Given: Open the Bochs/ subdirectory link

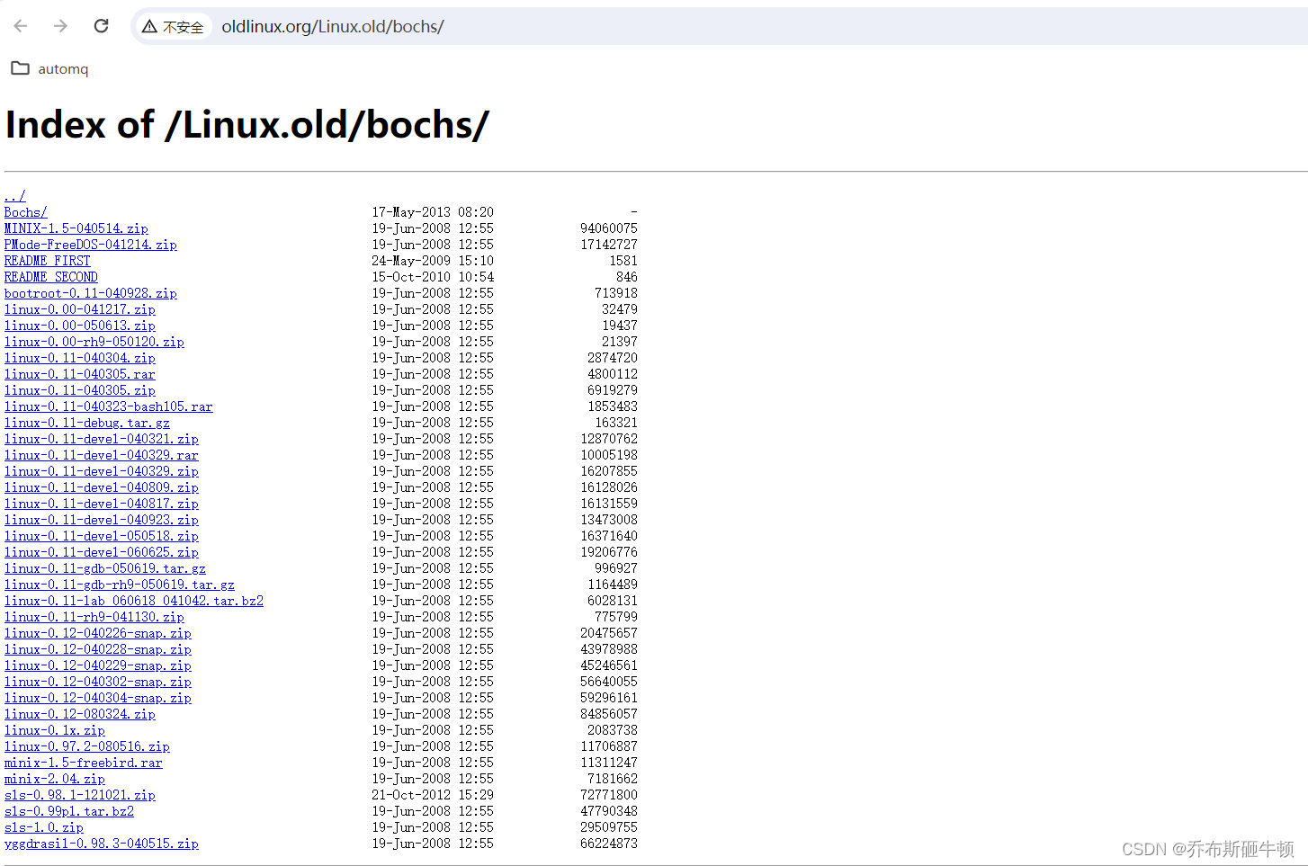Looking at the screenshot, I should (25, 211).
